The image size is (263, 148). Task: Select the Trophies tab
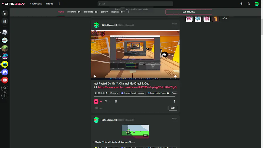point(117,12)
